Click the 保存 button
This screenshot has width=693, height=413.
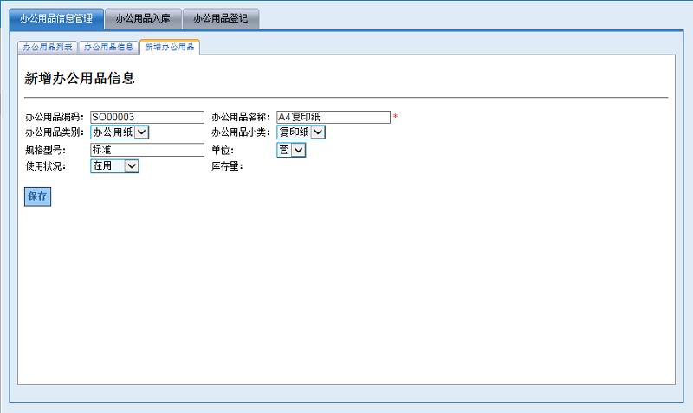click(x=37, y=197)
